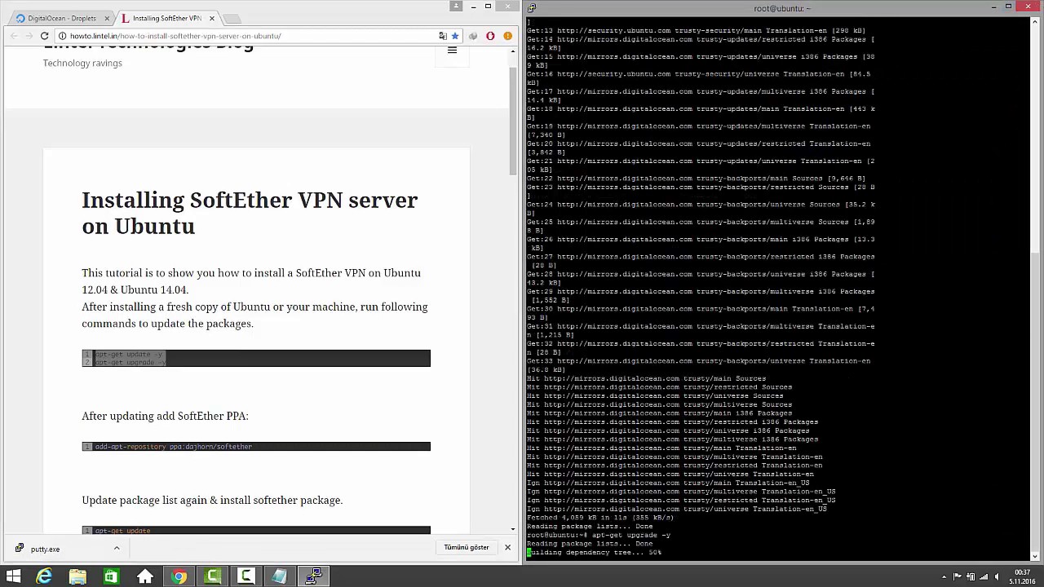Open PuTTY window system menu icon
Viewport: 1044px width, 587px height.
click(532, 8)
